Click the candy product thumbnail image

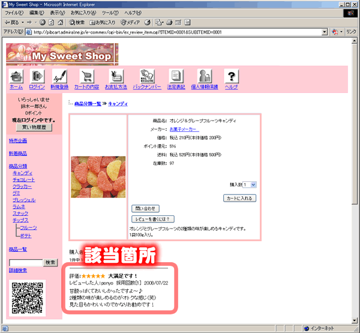[98, 177]
